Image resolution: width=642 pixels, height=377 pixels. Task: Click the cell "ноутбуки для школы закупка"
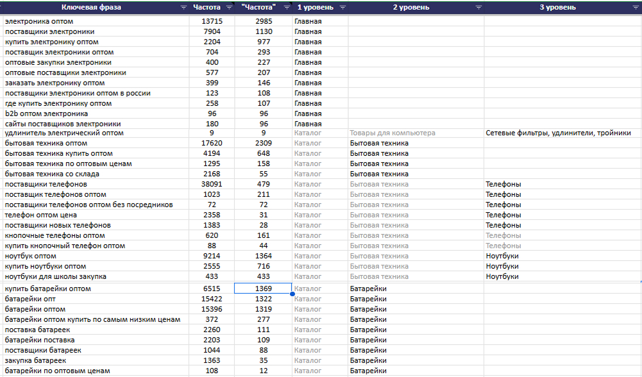coord(55,276)
